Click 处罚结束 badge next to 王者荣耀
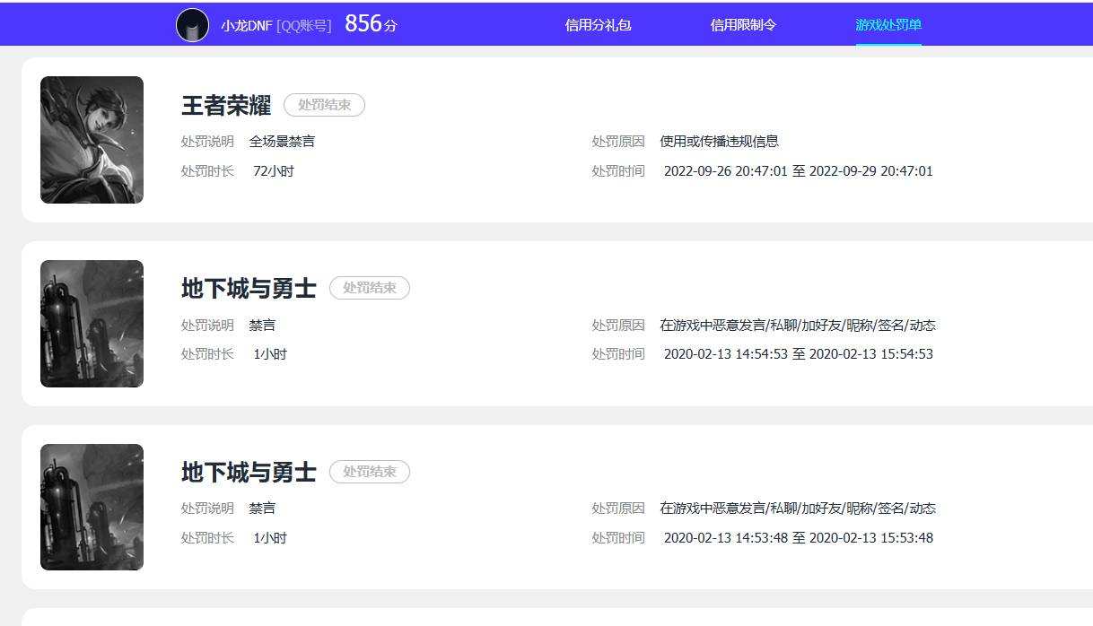This screenshot has width=1093, height=626. pyautogui.click(x=324, y=105)
